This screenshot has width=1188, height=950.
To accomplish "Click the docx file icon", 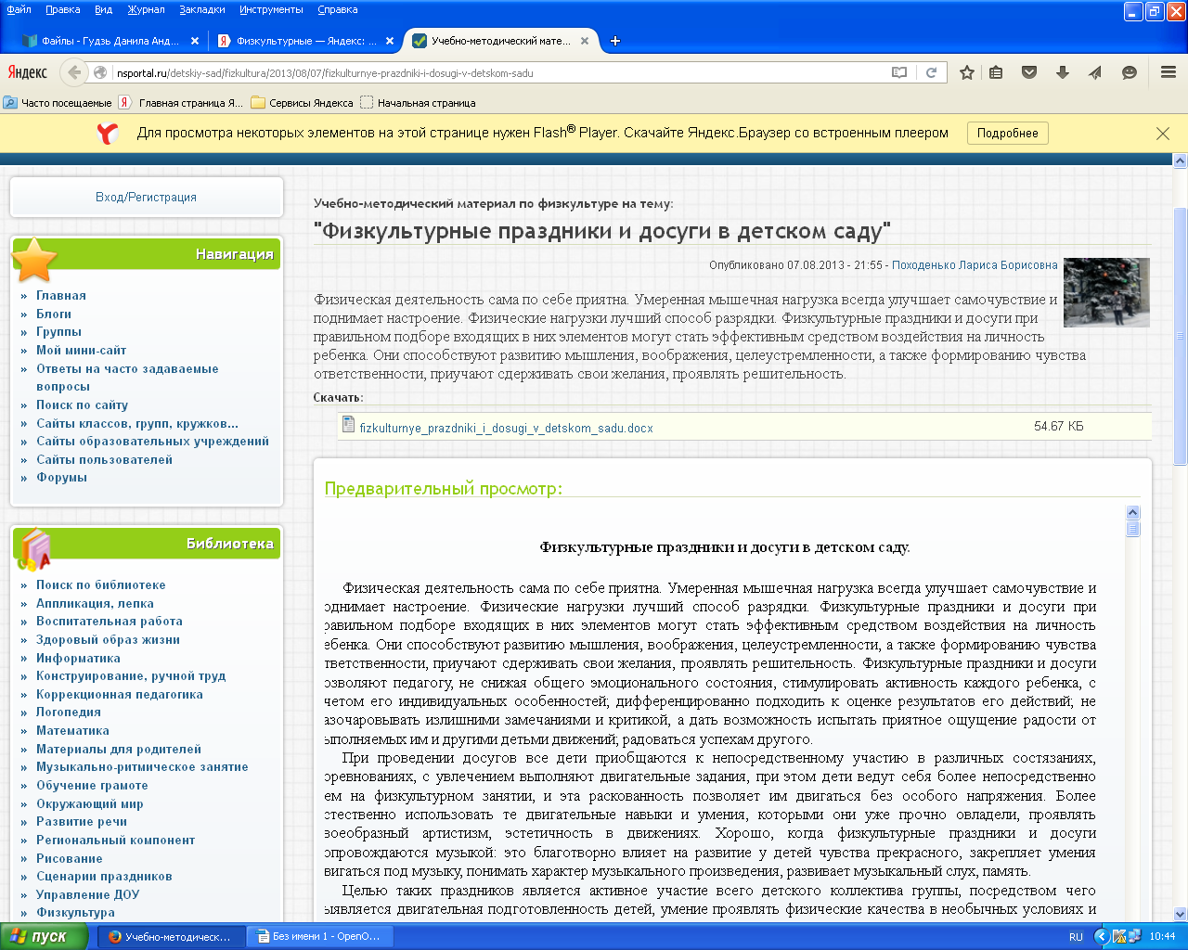I will 348,424.
